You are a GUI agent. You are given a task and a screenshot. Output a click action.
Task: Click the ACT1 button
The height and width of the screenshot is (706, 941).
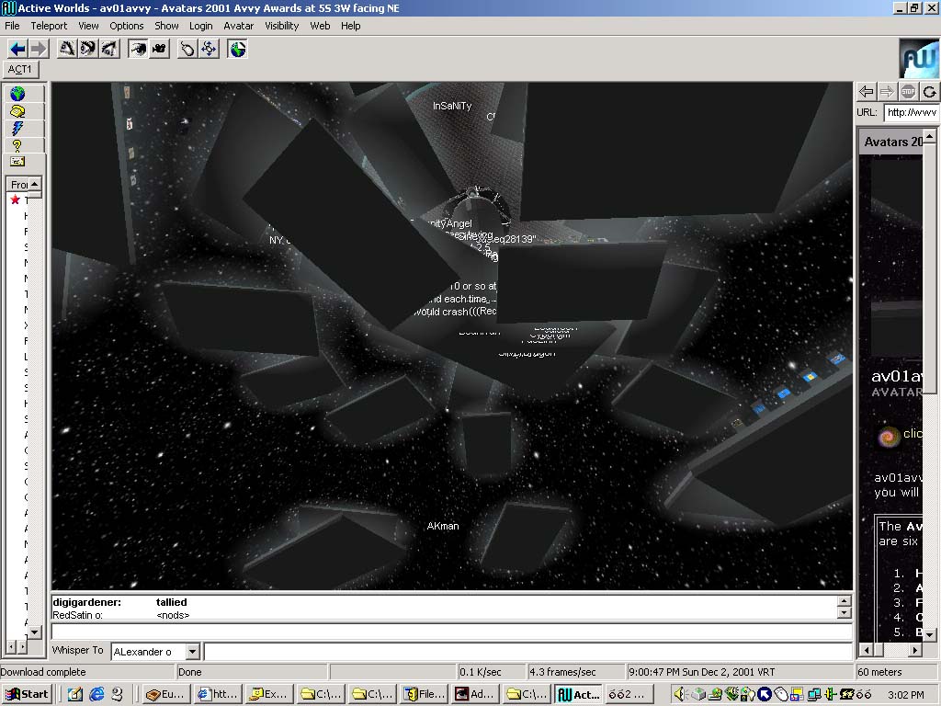[20, 69]
